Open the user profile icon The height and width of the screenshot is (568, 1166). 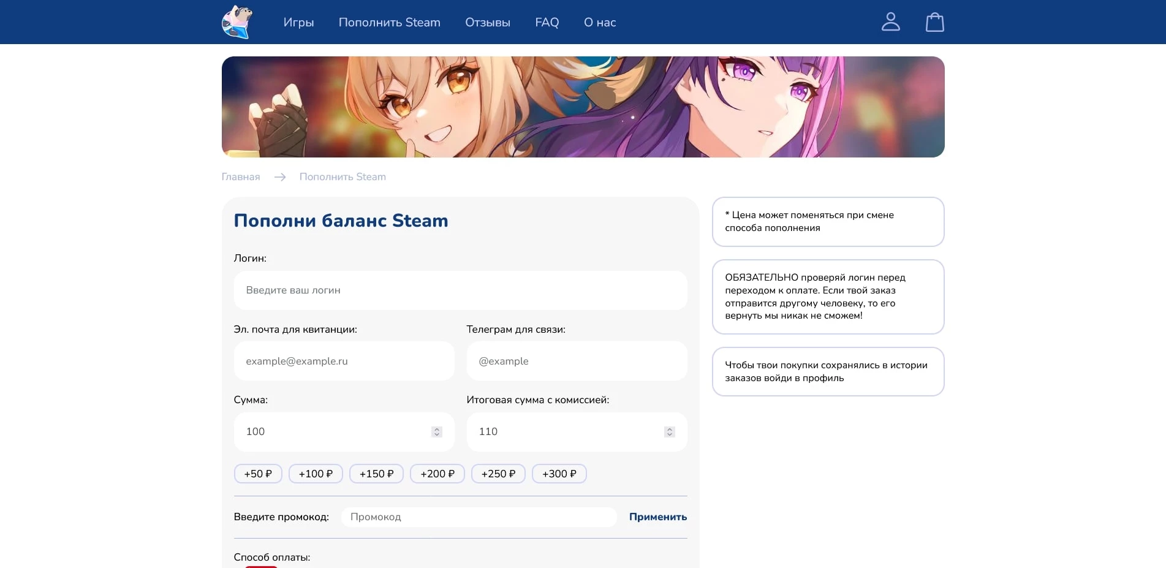coord(890,22)
